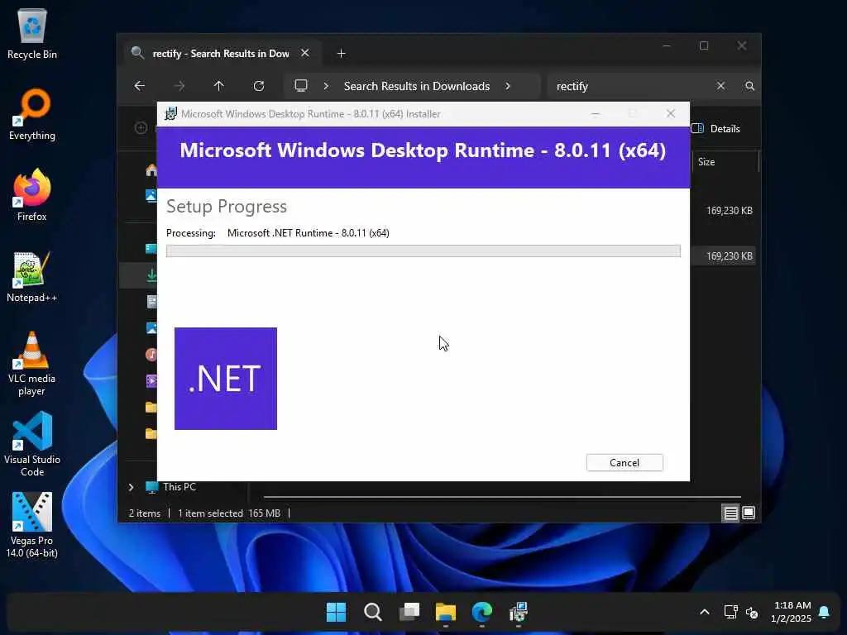Select Home in Explorer navigation pane
This screenshot has height=635, width=847.
(151, 170)
